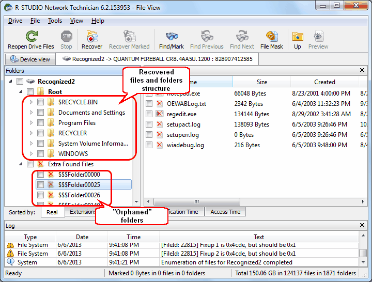Click the Find Previous icon
Image resolution: width=372 pixels, height=282 pixels.
pyautogui.click(x=207, y=36)
